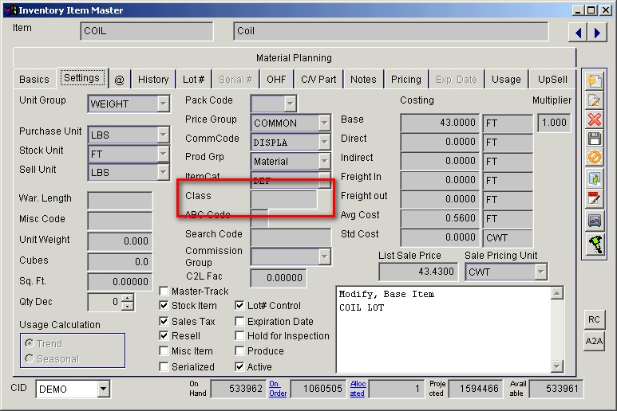Click the Search Code input field

pos(291,237)
